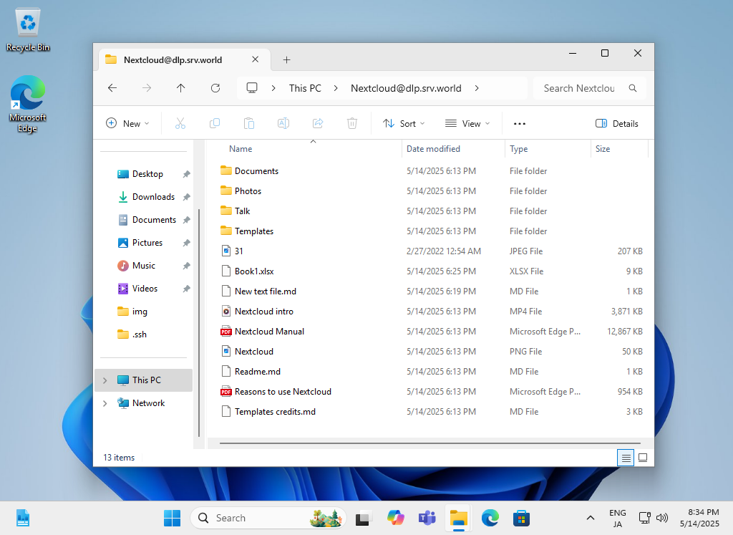The height and width of the screenshot is (535, 733).
Task: Click This PC in the address bar
Action: [x=305, y=88]
